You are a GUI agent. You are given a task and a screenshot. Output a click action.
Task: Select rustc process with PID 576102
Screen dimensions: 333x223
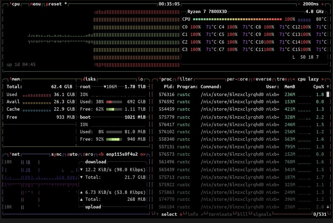[241, 132]
